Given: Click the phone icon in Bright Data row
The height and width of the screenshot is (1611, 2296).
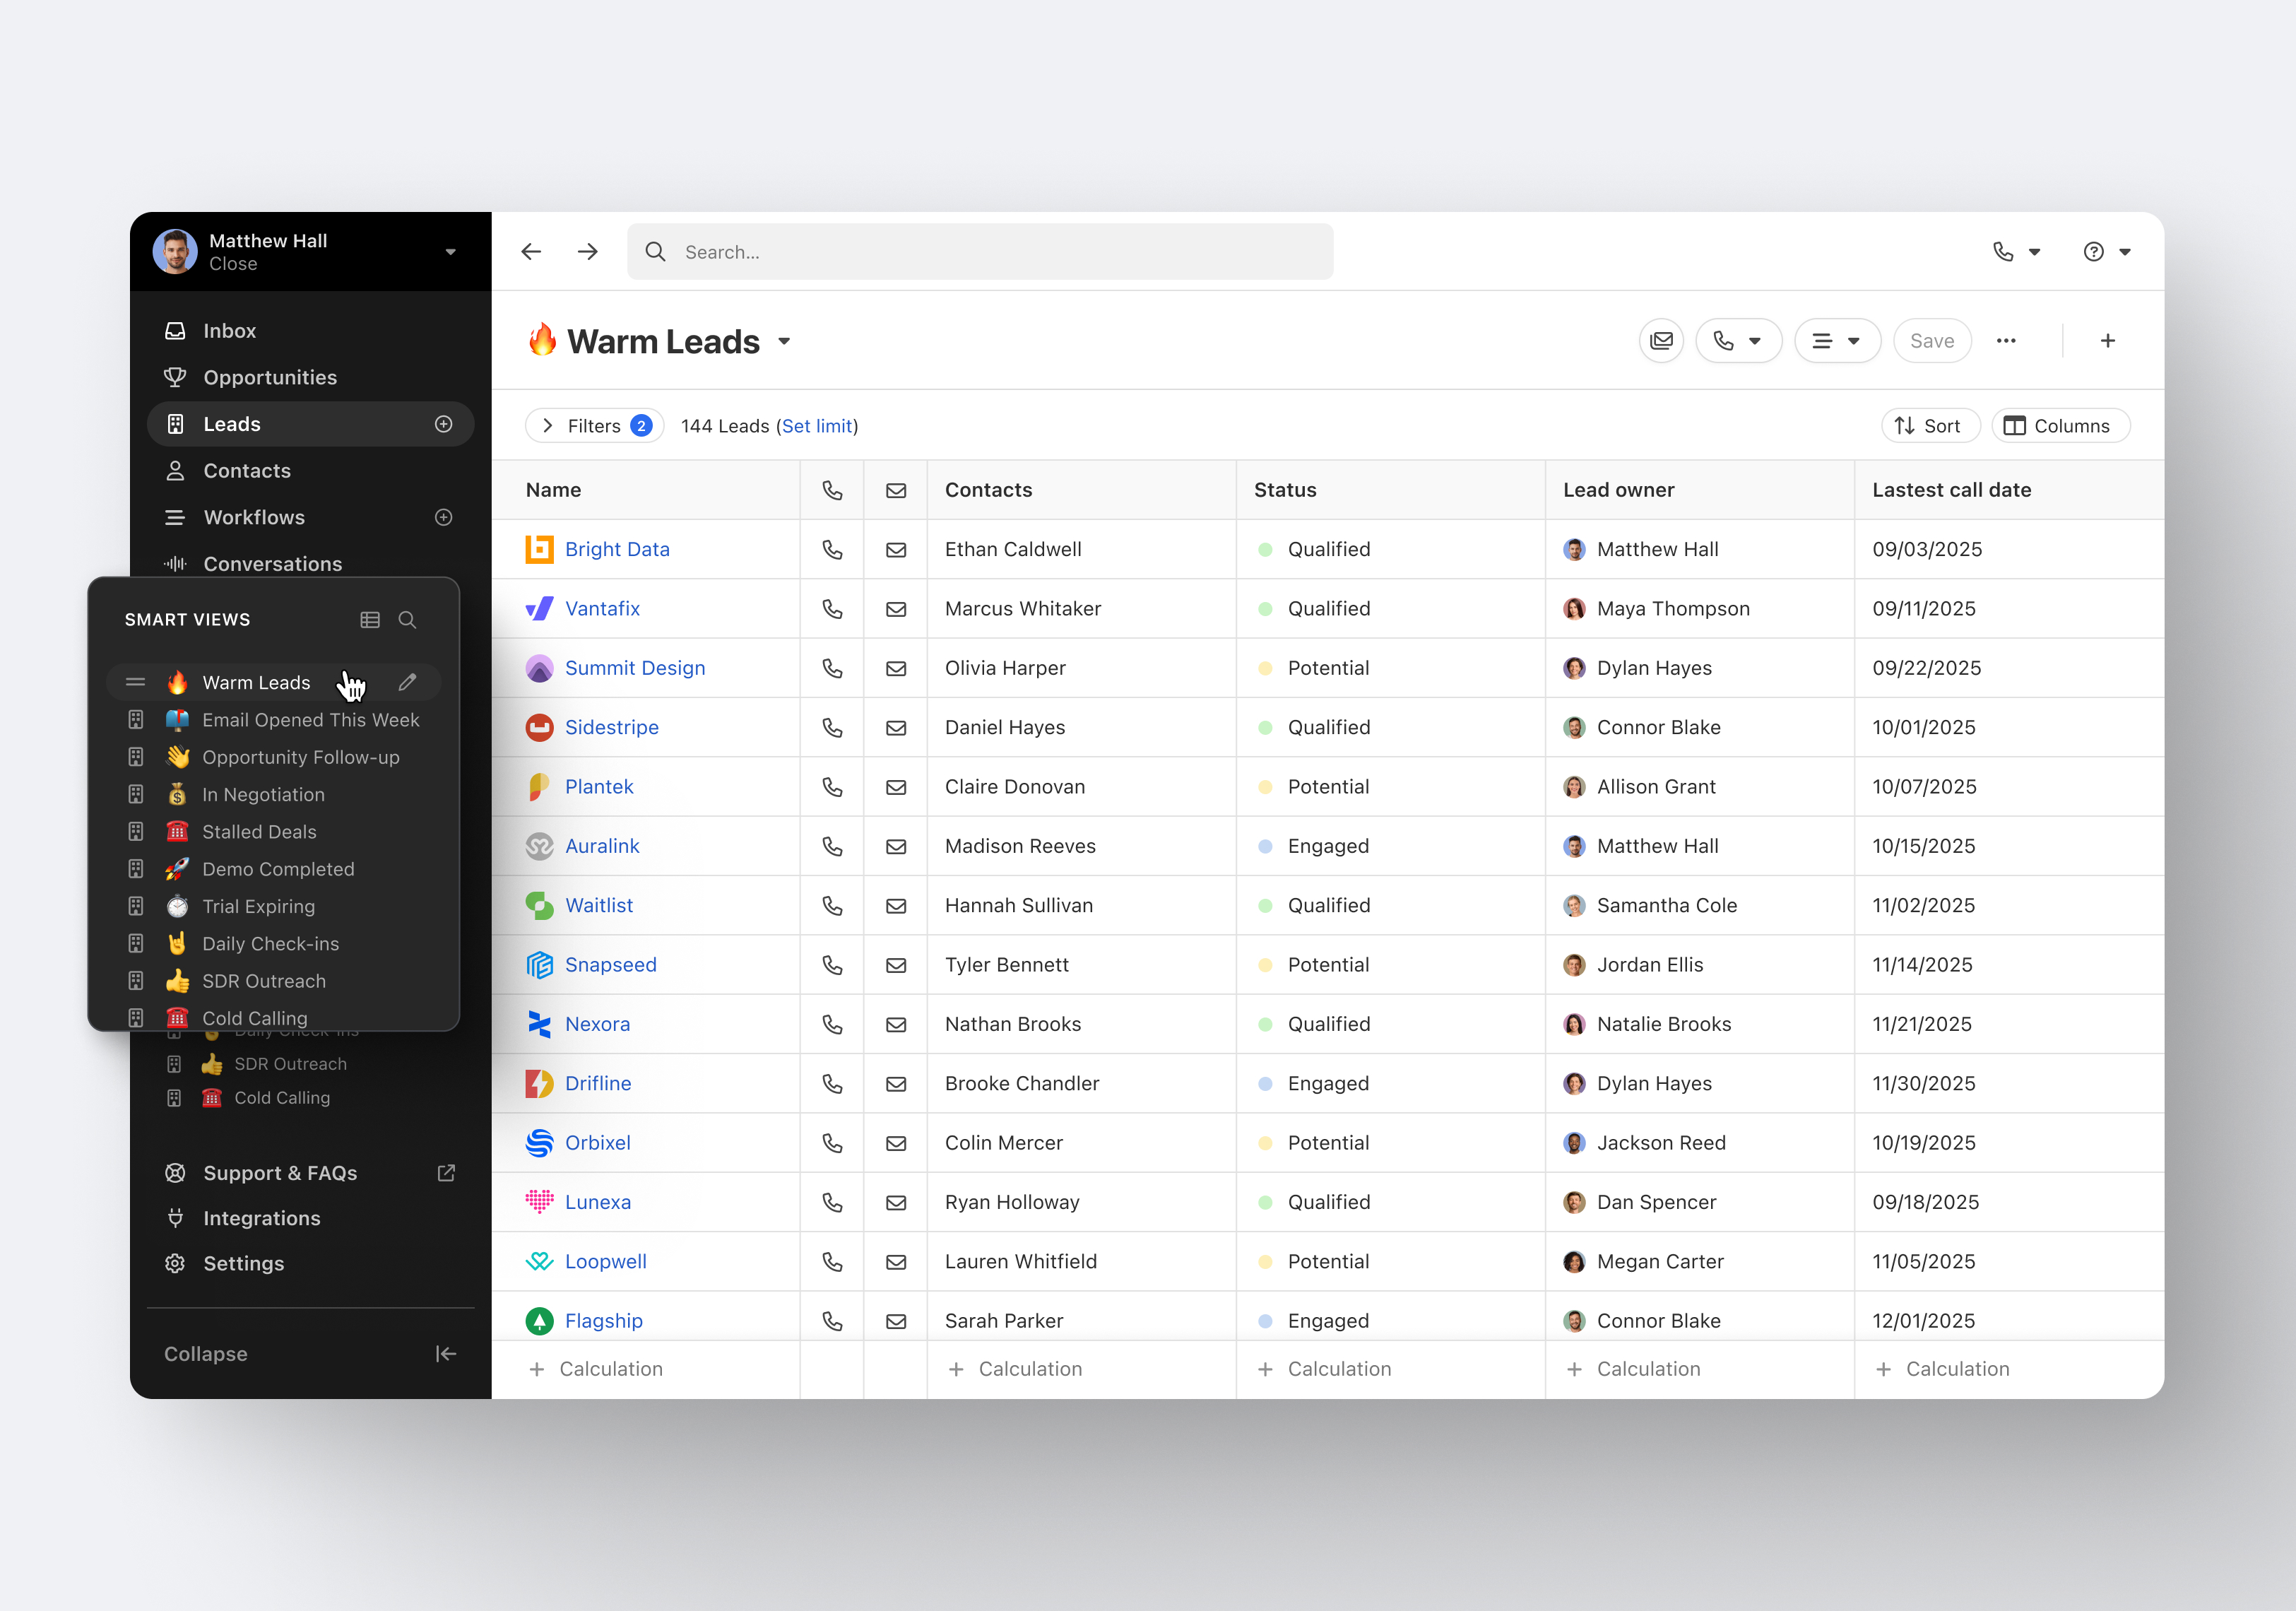Looking at the screenshot, I should (x=832, y=549).
